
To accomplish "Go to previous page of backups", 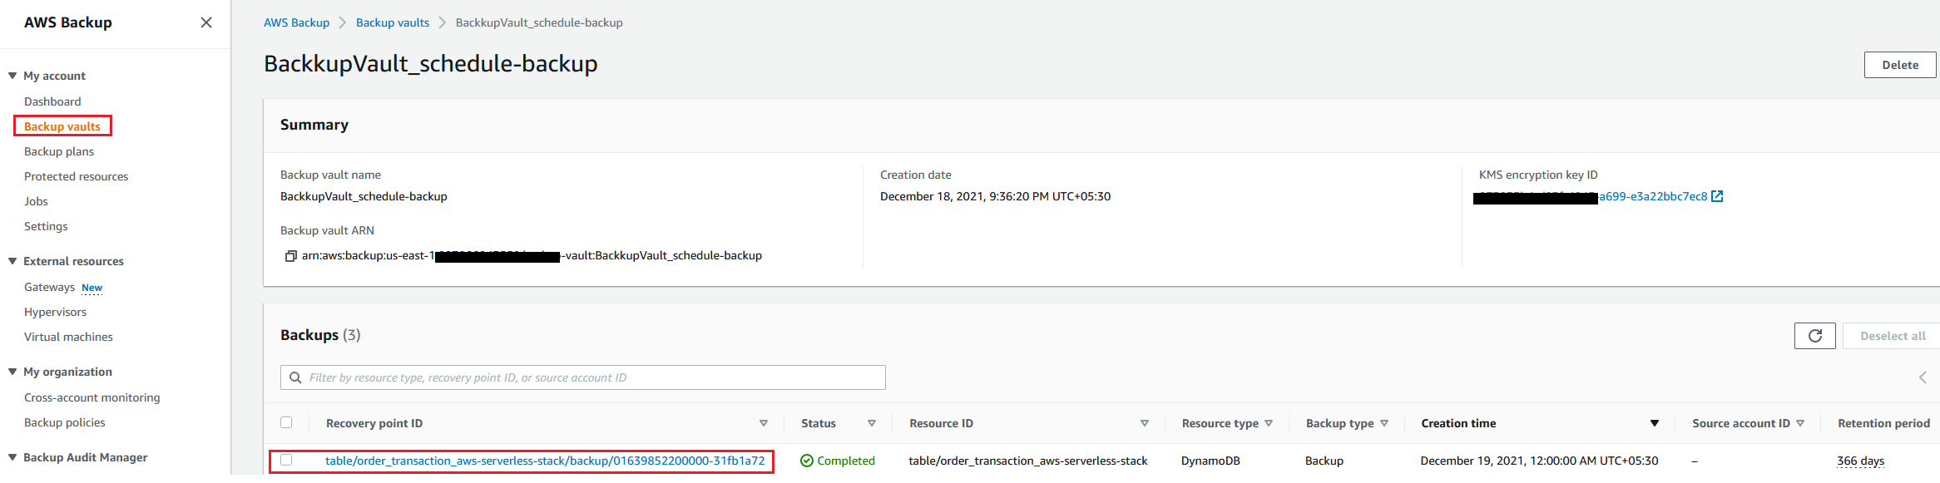I will [x=1923, y=377].
